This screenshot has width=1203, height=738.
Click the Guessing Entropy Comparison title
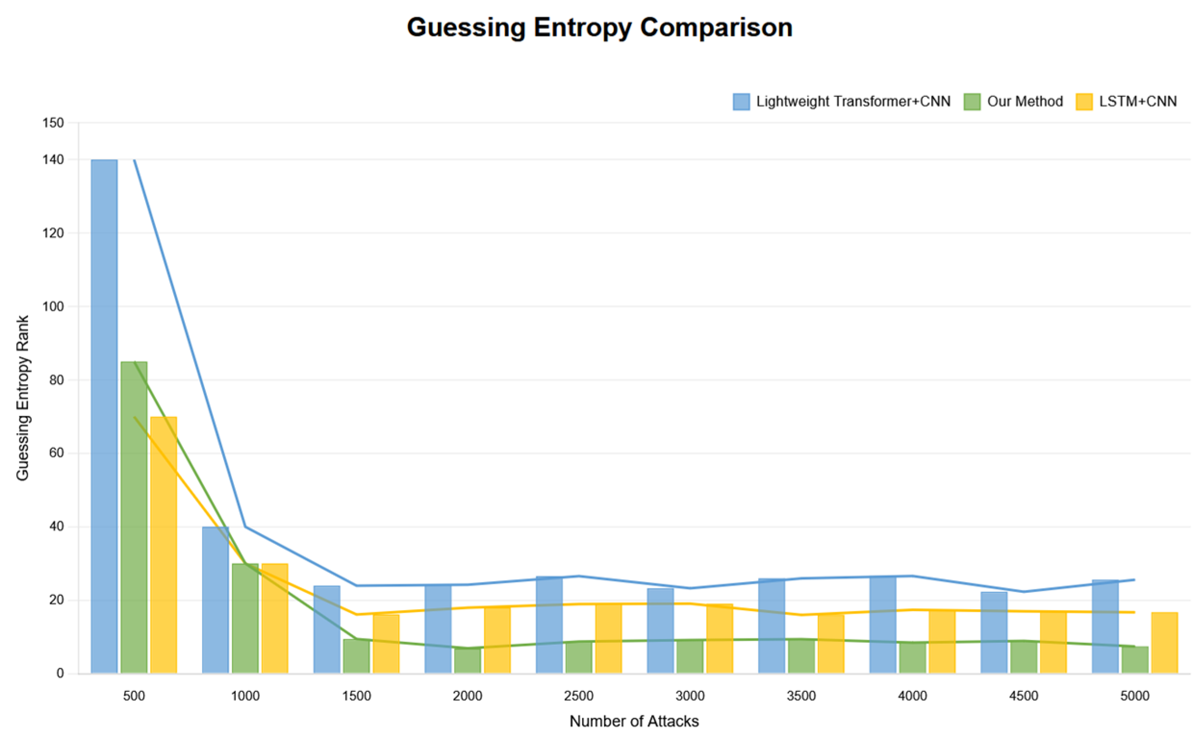coord(599,27)
